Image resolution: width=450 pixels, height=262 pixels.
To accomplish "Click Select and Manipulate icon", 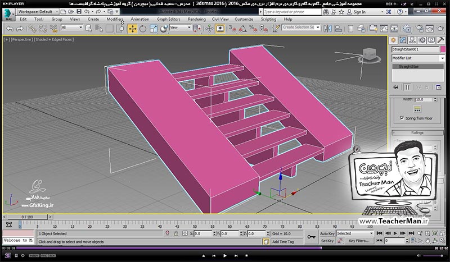I will [x=209, y=29].
